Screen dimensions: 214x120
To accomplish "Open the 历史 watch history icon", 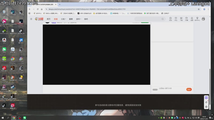I will pos(170,19).
